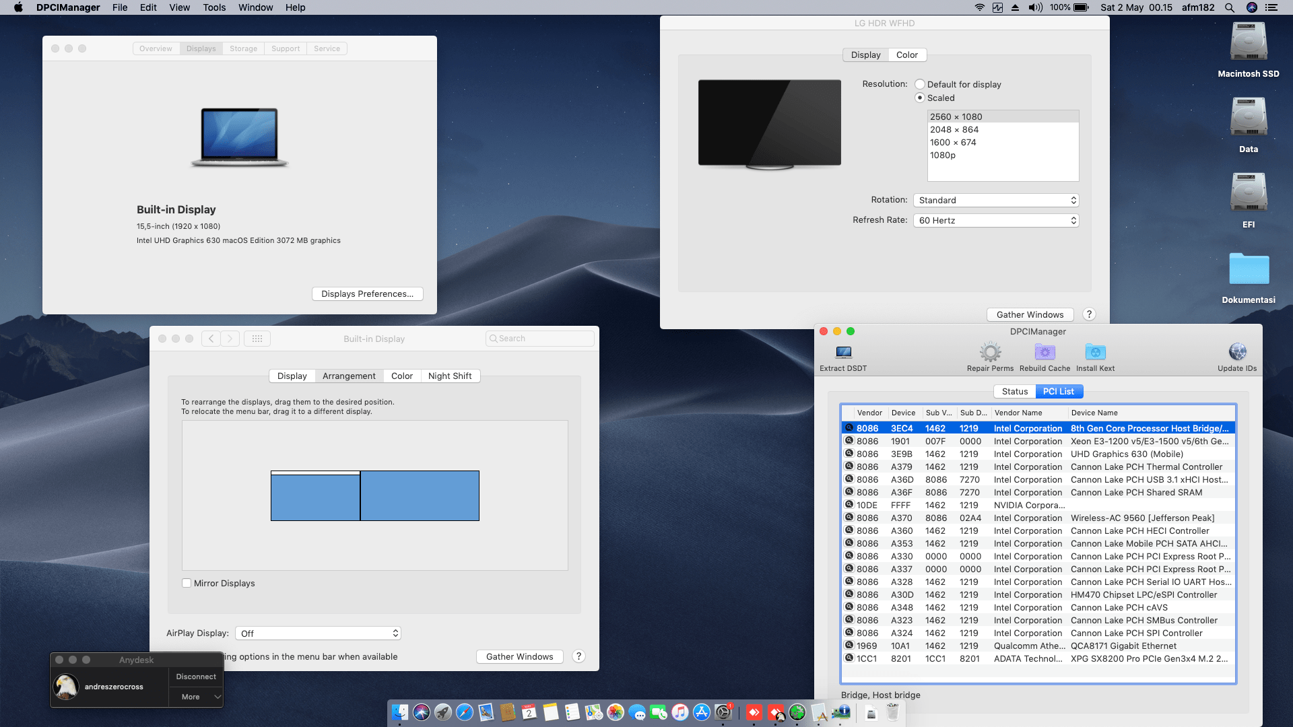
Task: Select the Dokumentasi folder on desktop
Action: [1249, 269]
